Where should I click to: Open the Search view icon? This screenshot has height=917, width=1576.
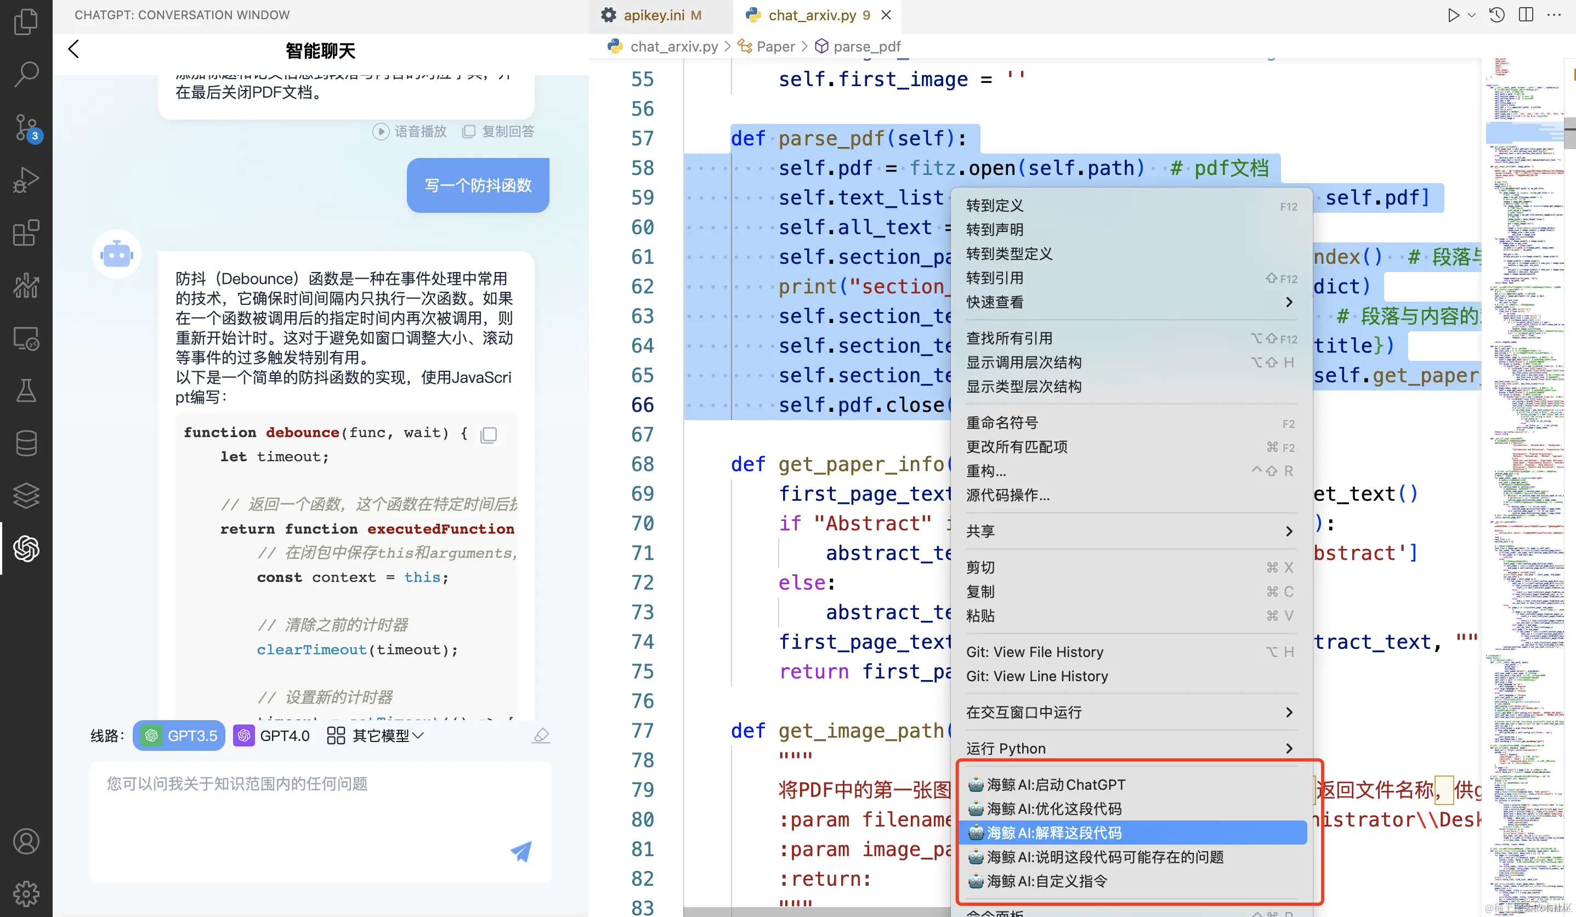(26, 74)
